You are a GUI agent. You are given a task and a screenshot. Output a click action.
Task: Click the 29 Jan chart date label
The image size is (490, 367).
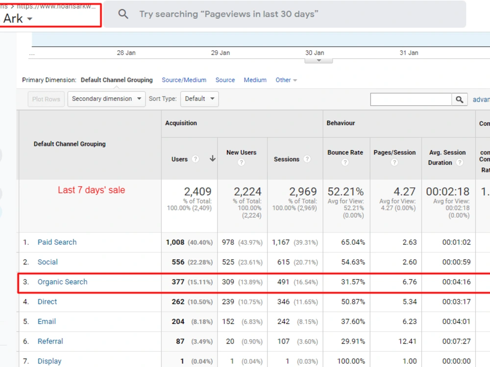pos(220,53)
